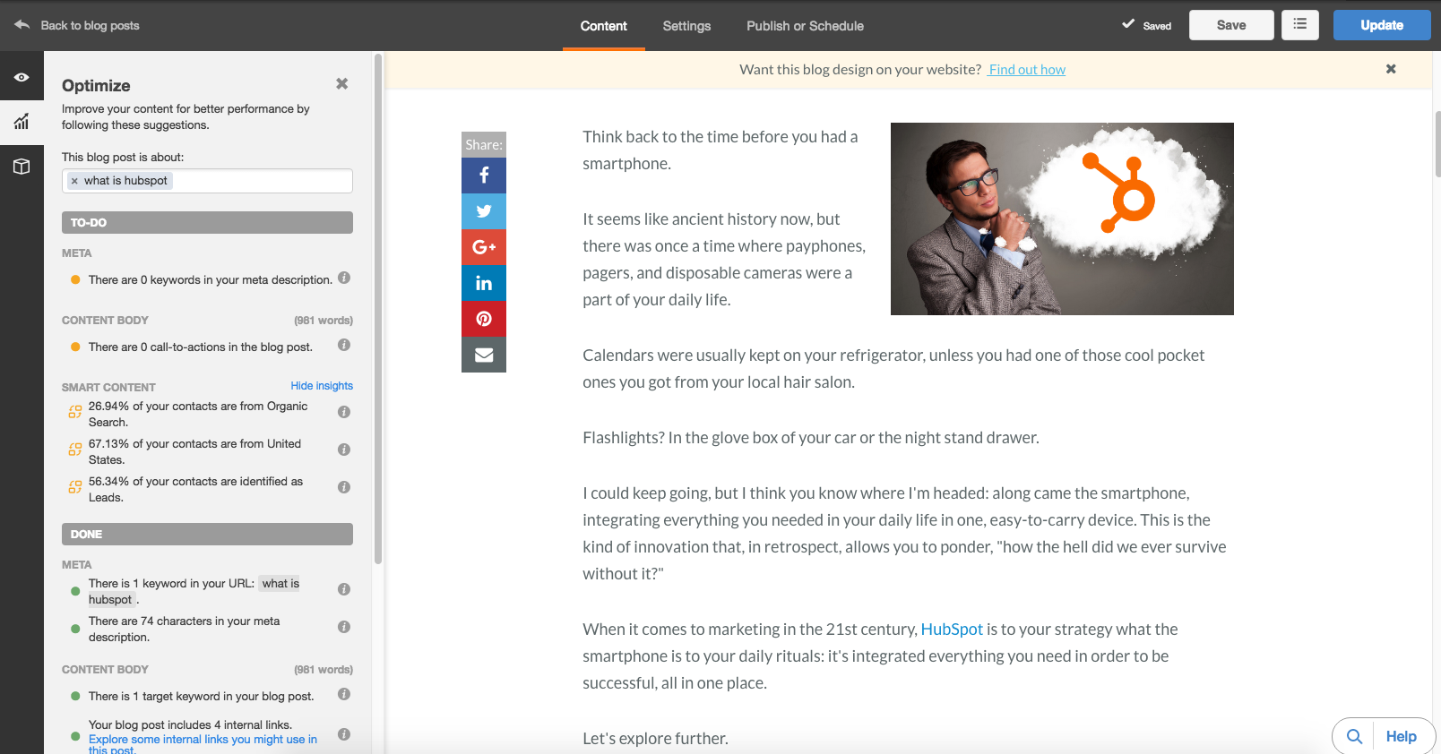
Task: Click 'There are 0 keywords in your meta description'
Action: (210, 280)
